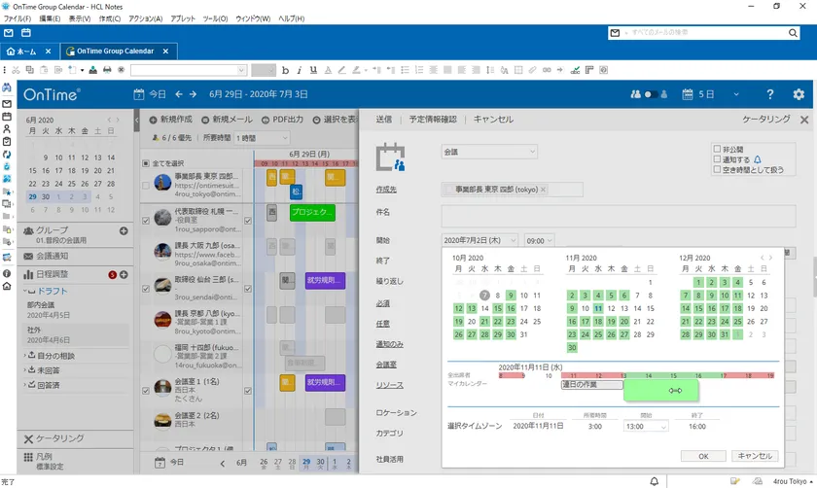
Task: Click the underline formatting icon
Action: [313, 70]
